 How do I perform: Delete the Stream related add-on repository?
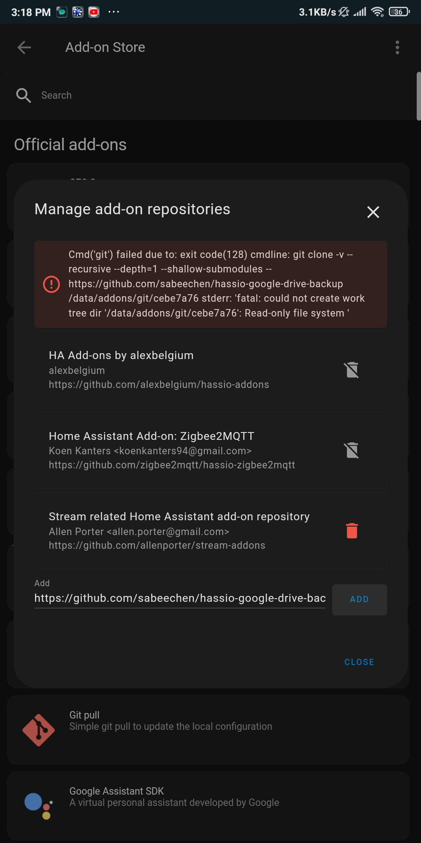pos(352,530)
